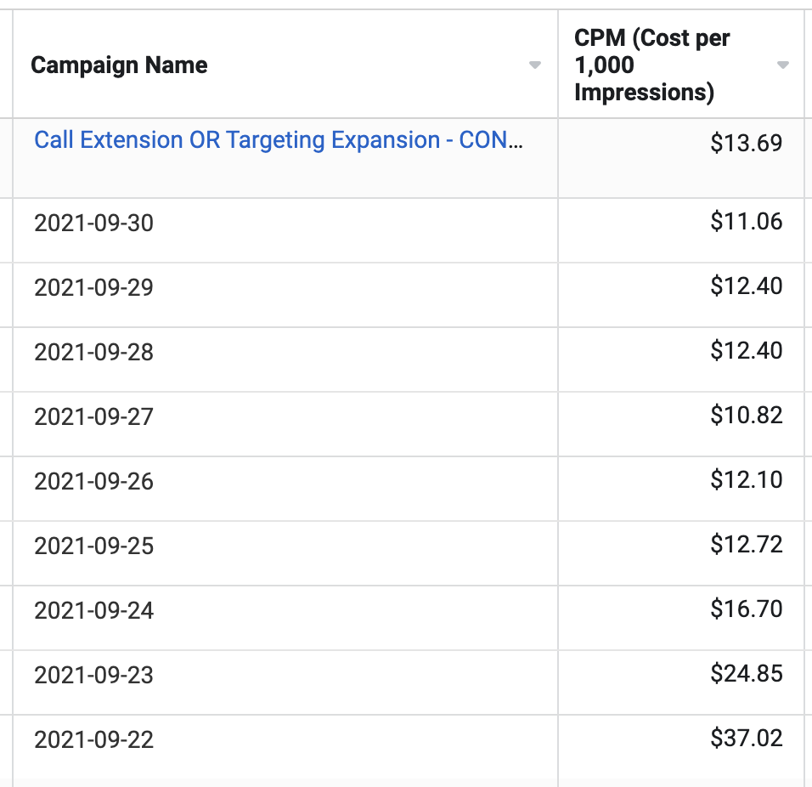
Task: Select the 2021-09-23 date row
Action: coord(93,676)
